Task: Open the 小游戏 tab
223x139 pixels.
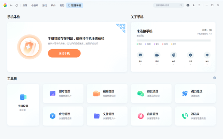Action: tap(35, 6)
